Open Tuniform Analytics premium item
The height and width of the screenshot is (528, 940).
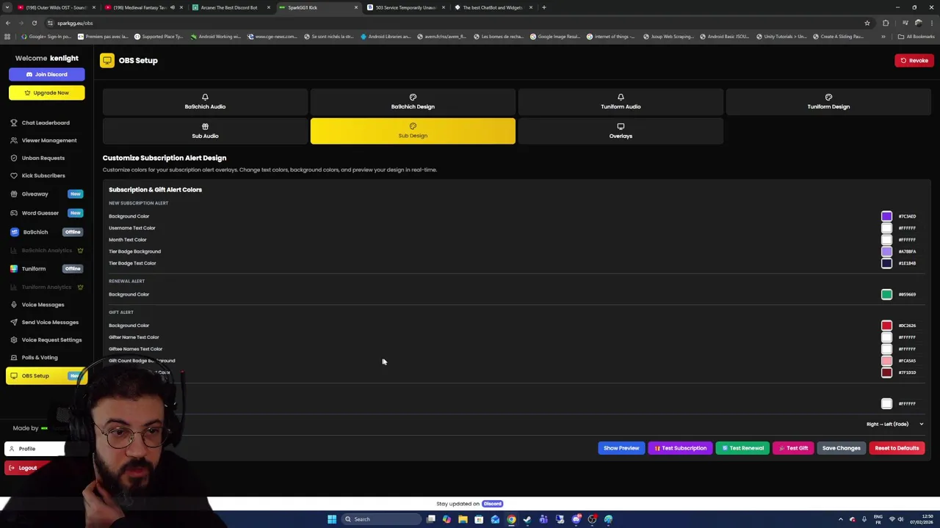coord(46,287)
